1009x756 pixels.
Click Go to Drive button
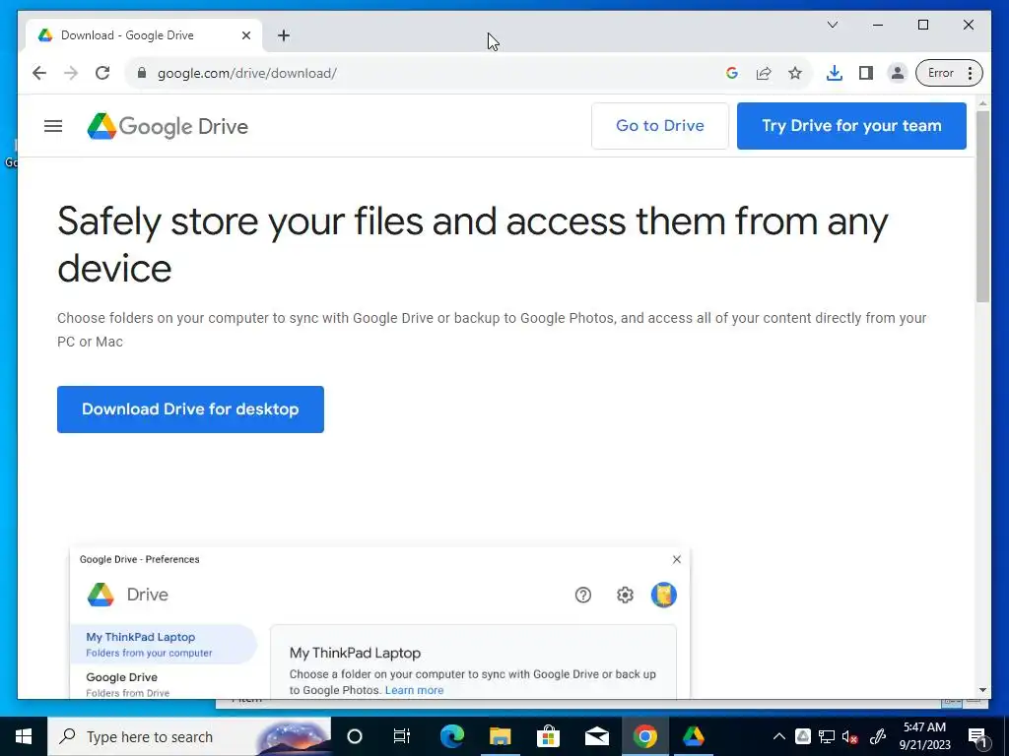pos(659,126)
